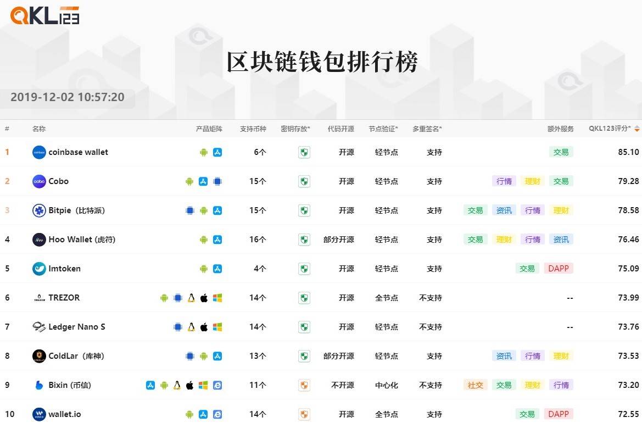Screen dimensions: 642x428
Task: Open Hoo Wallet (虎符) name link
Action: coord(82,240)
